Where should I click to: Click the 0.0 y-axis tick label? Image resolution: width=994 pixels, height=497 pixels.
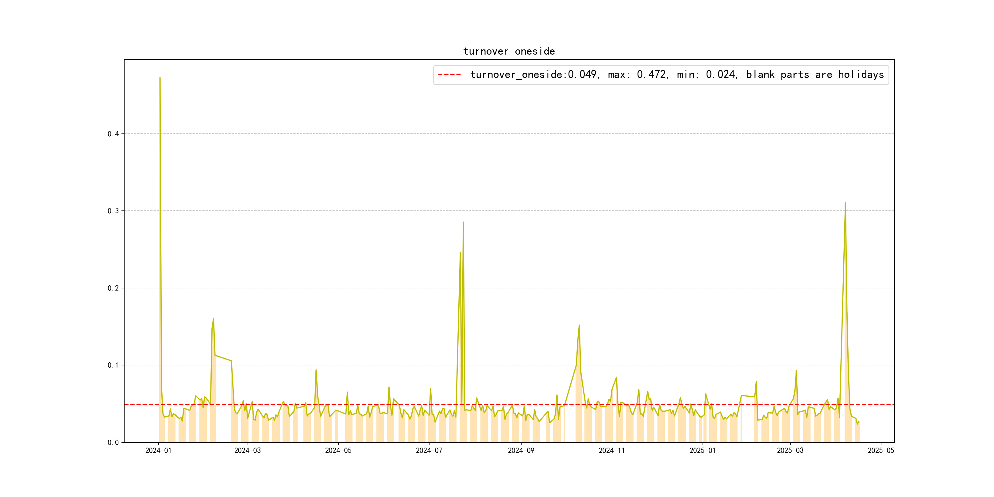click(x=113, y=443)
